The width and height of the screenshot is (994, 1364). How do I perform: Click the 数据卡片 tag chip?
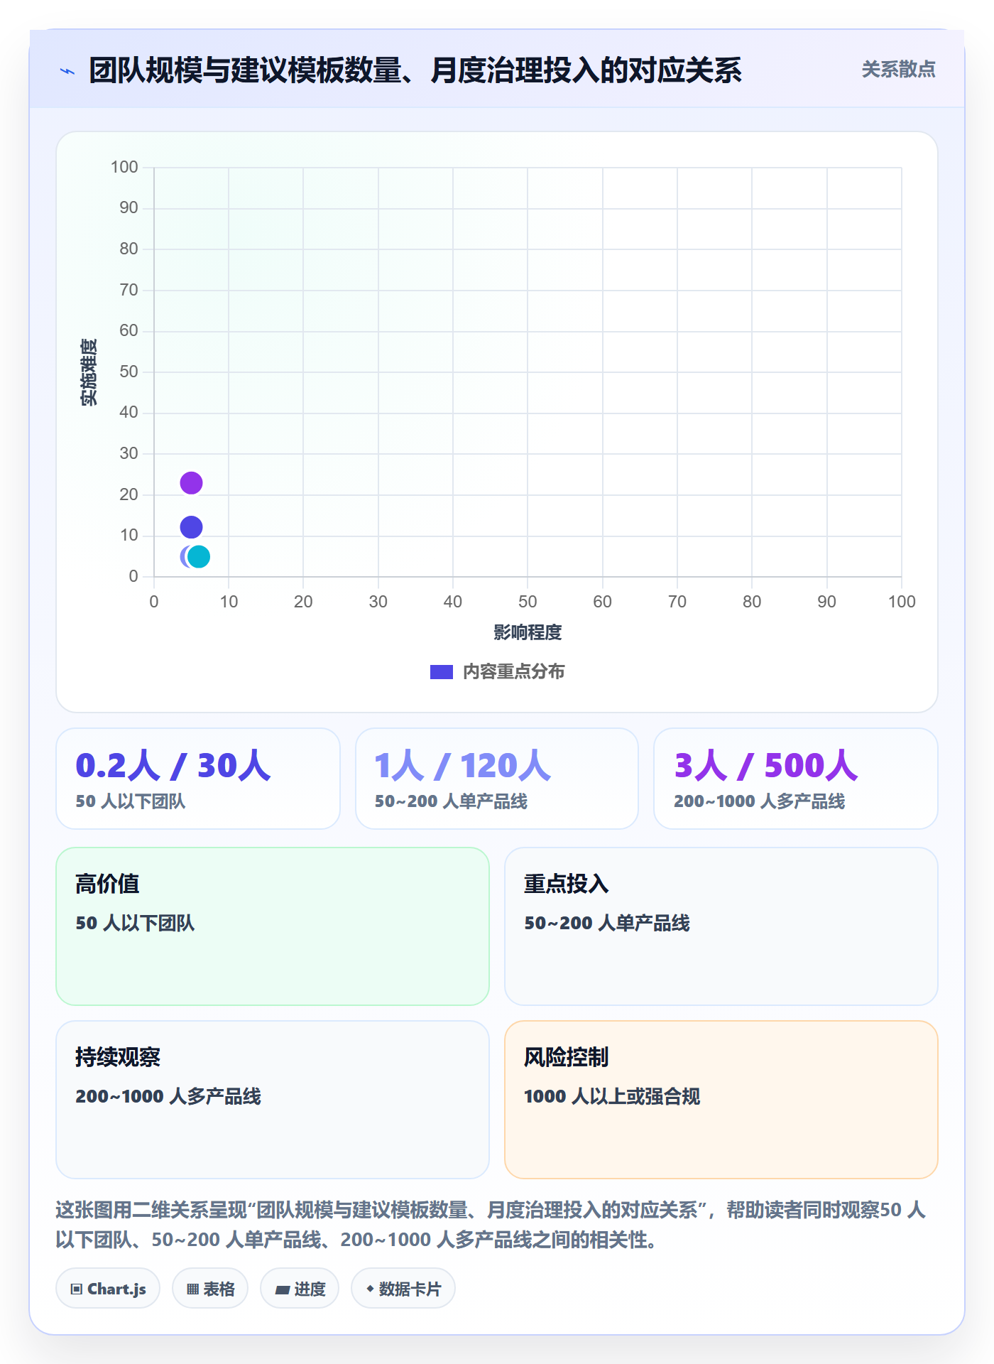click(x=403, y=1289)
